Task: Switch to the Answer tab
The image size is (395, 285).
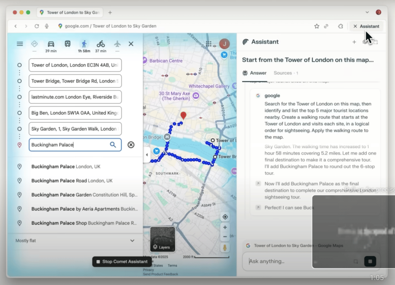Action: pos(255,73)
